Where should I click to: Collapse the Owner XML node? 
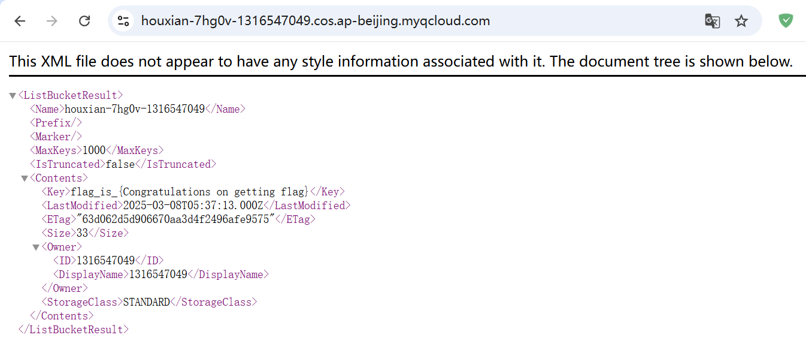(36, 247)
